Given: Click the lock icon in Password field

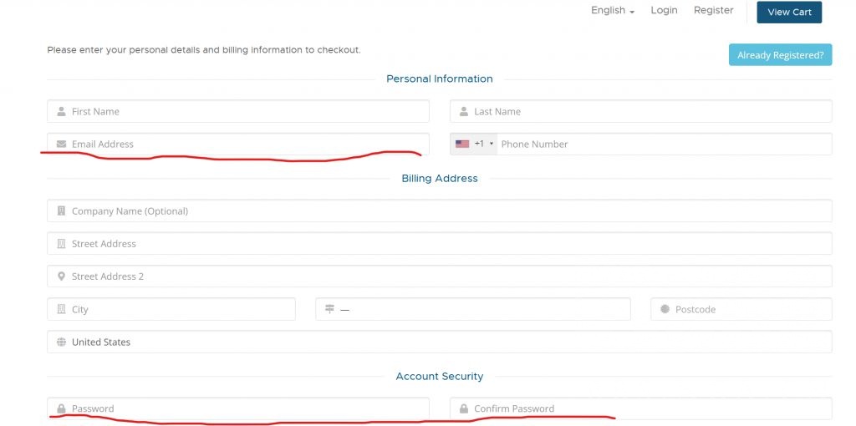Looking at the screenshot, I should click(61, 408).
